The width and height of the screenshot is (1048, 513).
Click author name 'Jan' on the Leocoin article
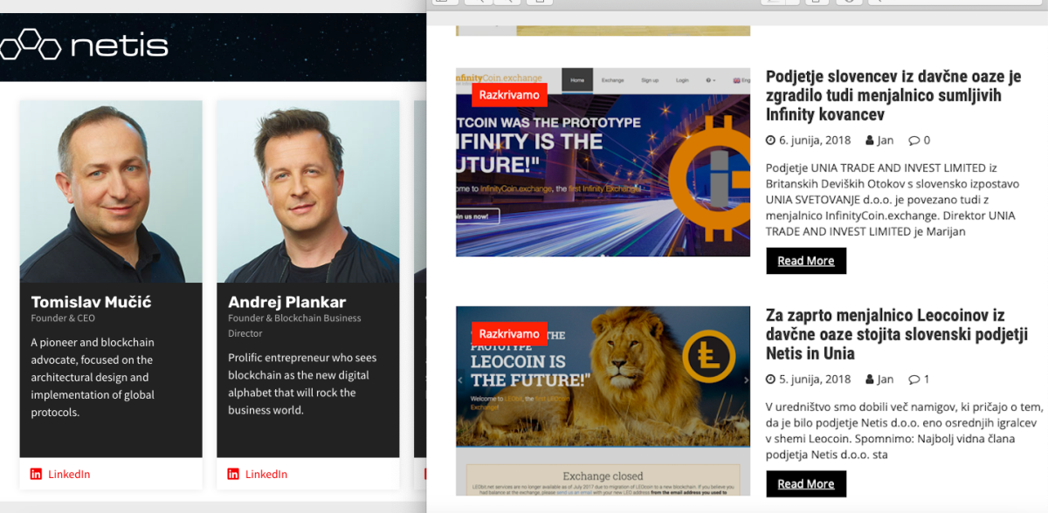click(886, 379)
